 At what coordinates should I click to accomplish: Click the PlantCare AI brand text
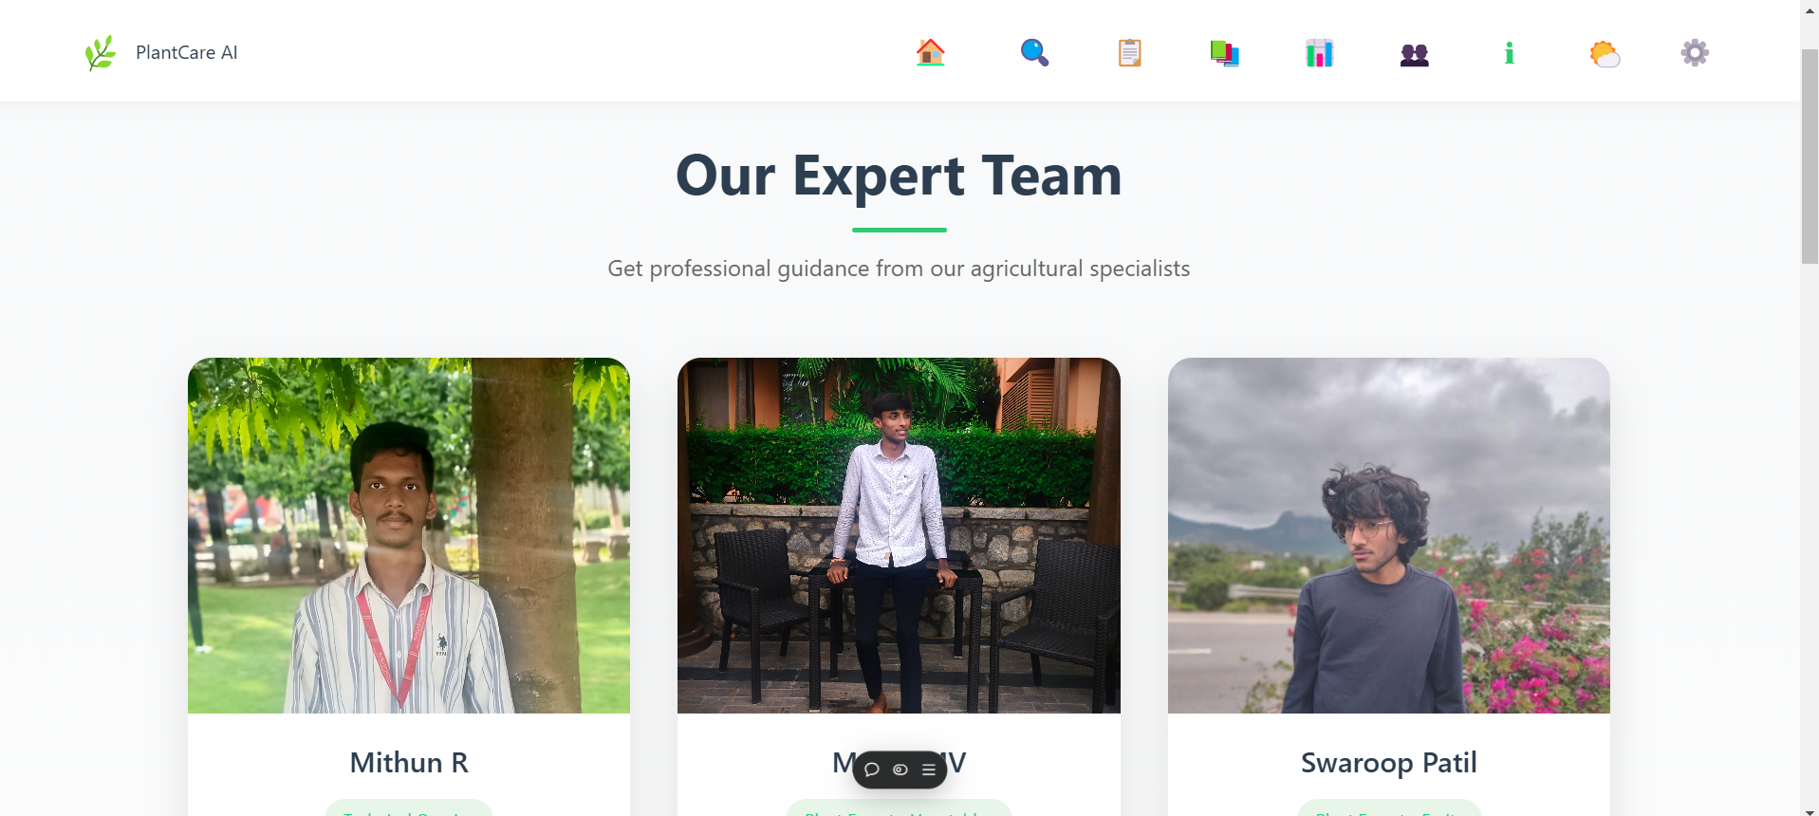pyautogui.click(x=187, y=52)
